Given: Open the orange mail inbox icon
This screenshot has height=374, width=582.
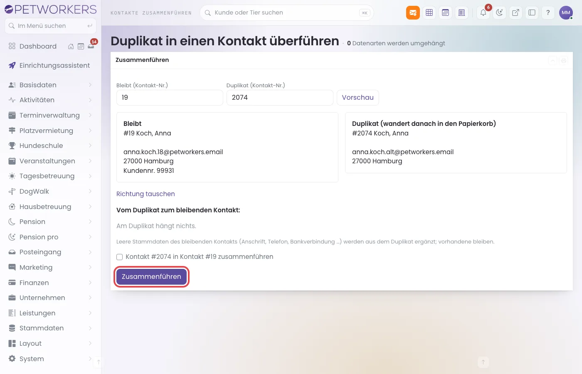Looking at the screenshot, I should coord(413,12).
